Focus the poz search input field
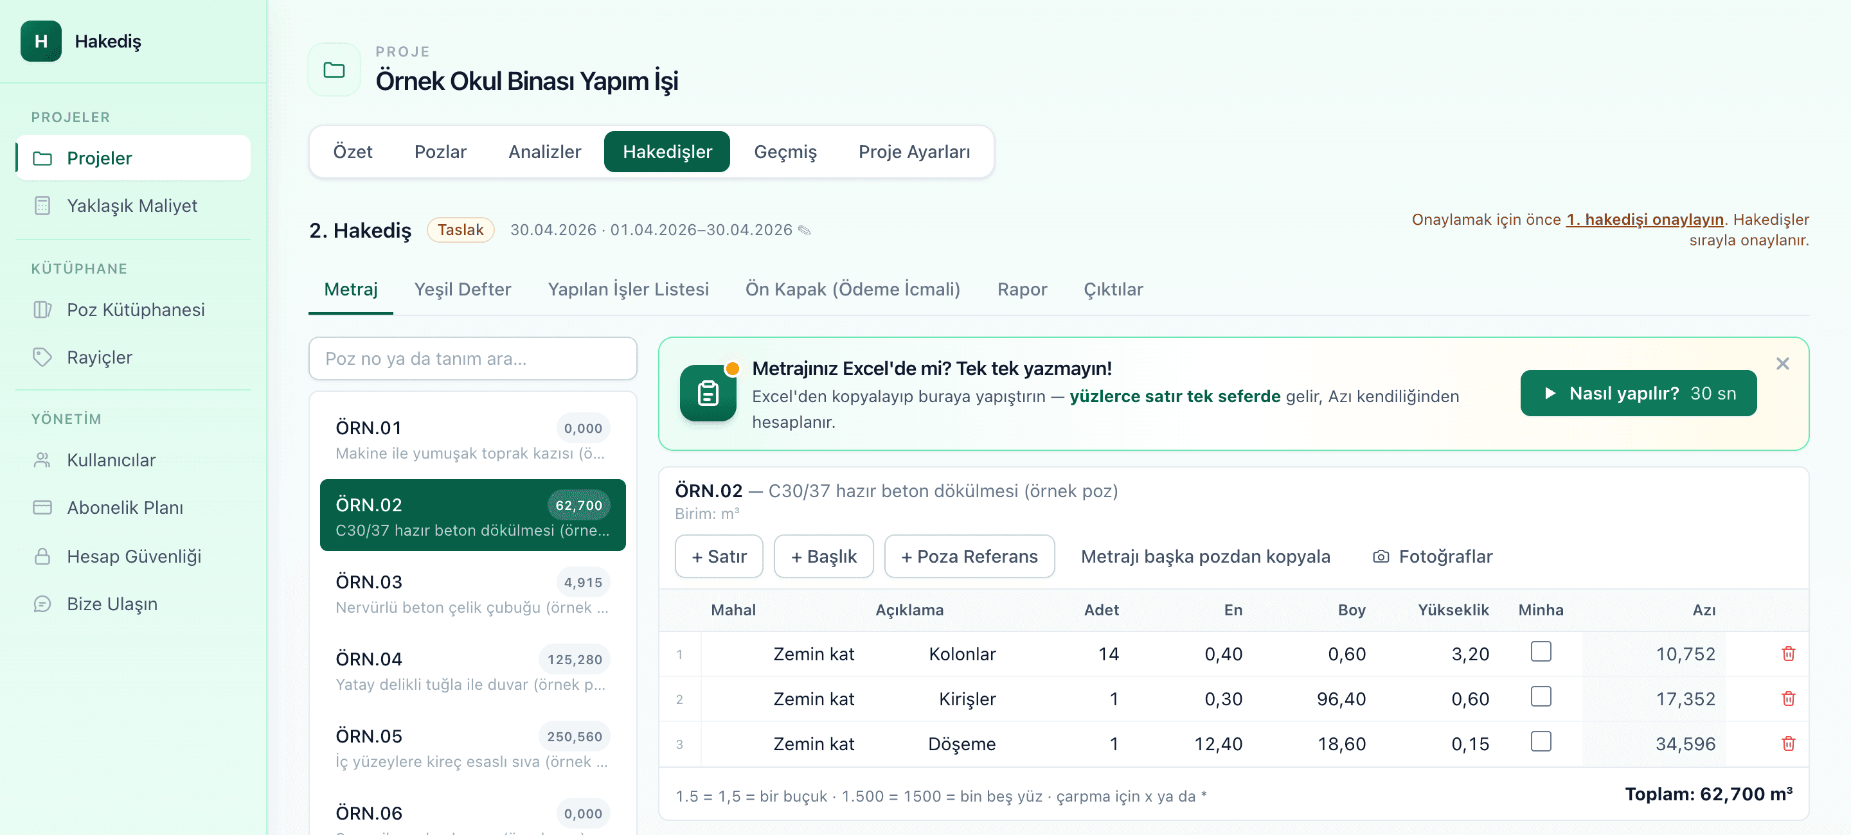The height and width of the screenshot is (835, 1851). [472, 358]
